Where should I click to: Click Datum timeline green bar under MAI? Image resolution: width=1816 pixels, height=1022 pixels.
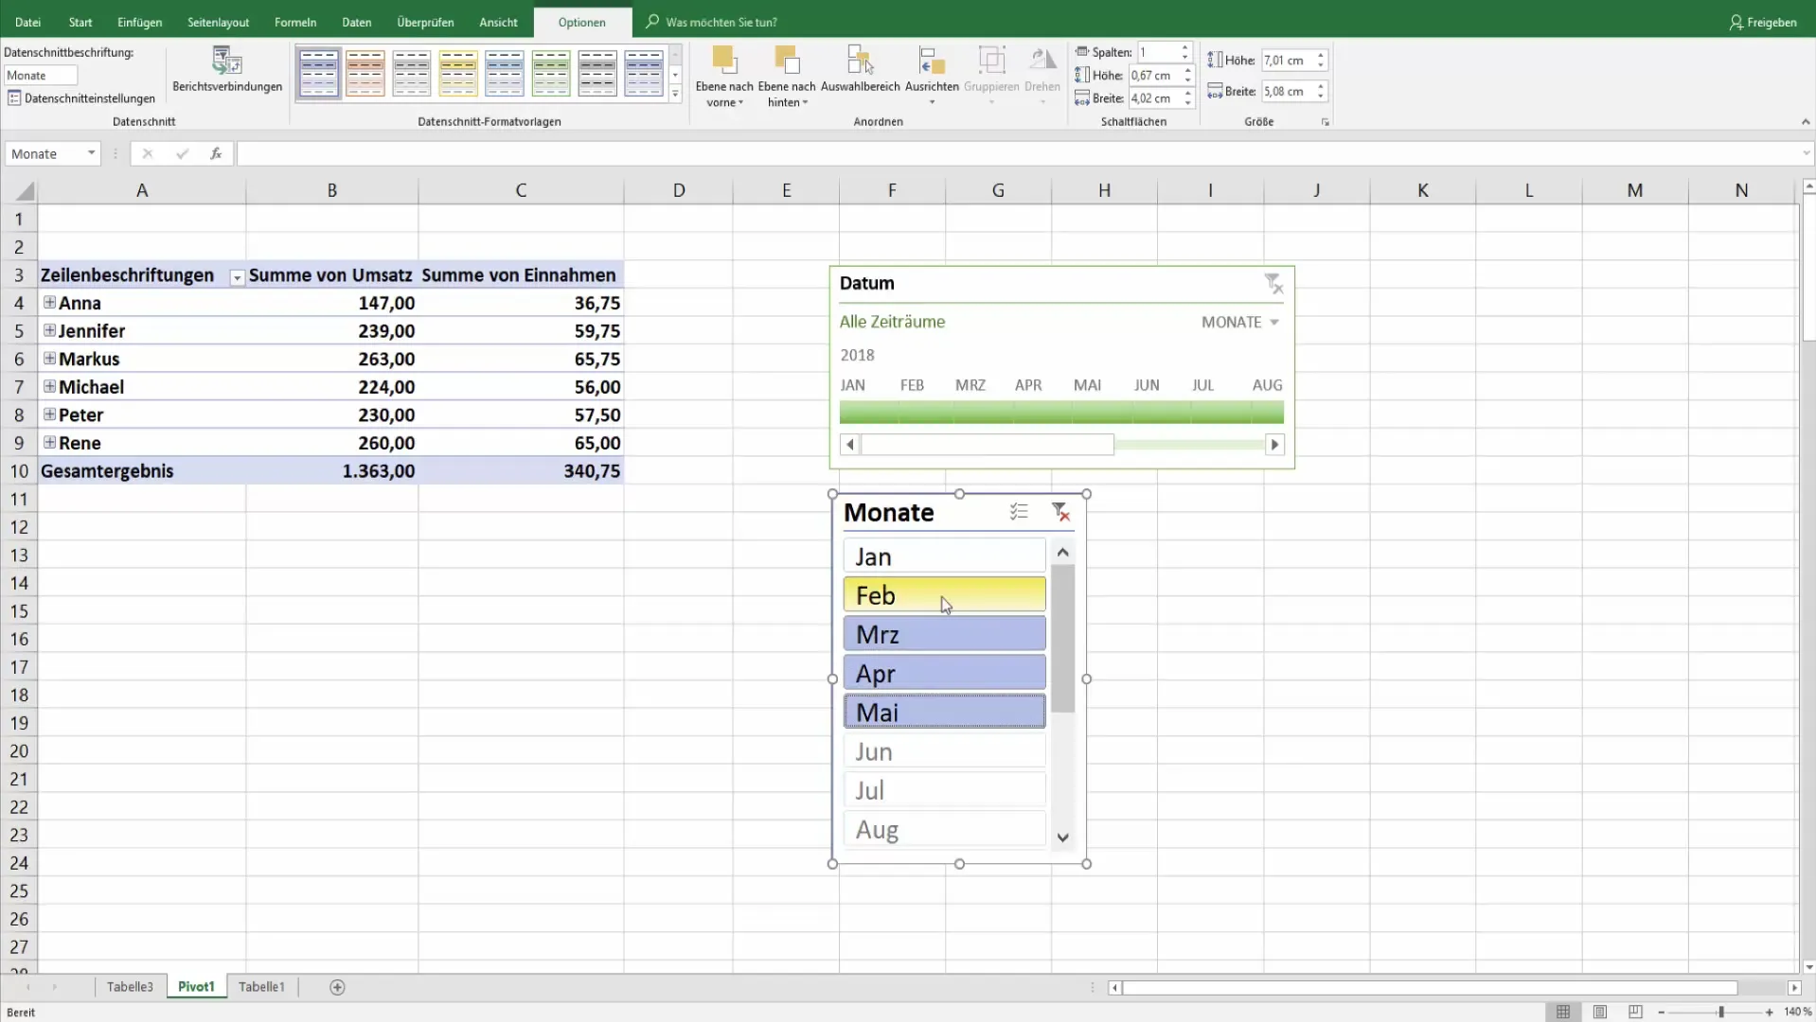[1102, 412]
